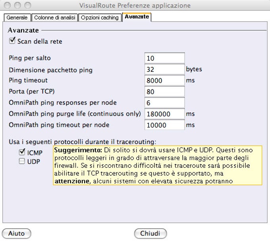Click the window's zoom button
This screenshot has height=241, width=270.
[x=28, y=6]
